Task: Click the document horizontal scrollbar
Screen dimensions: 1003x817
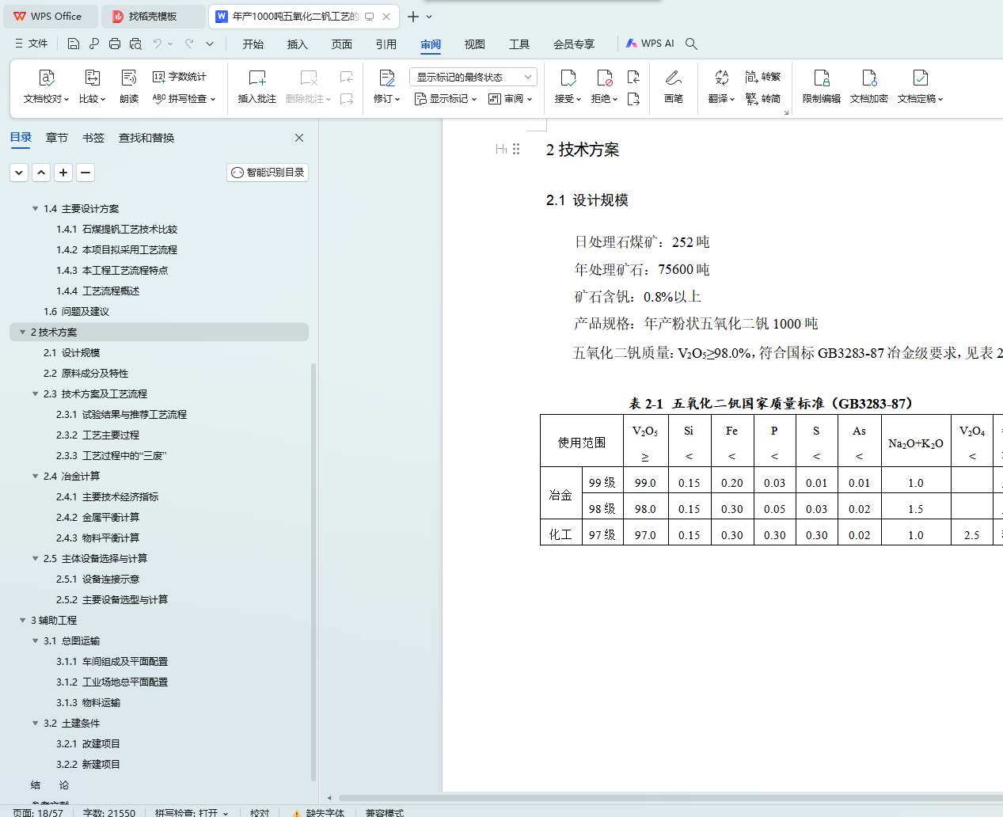Action: (671, 797)
